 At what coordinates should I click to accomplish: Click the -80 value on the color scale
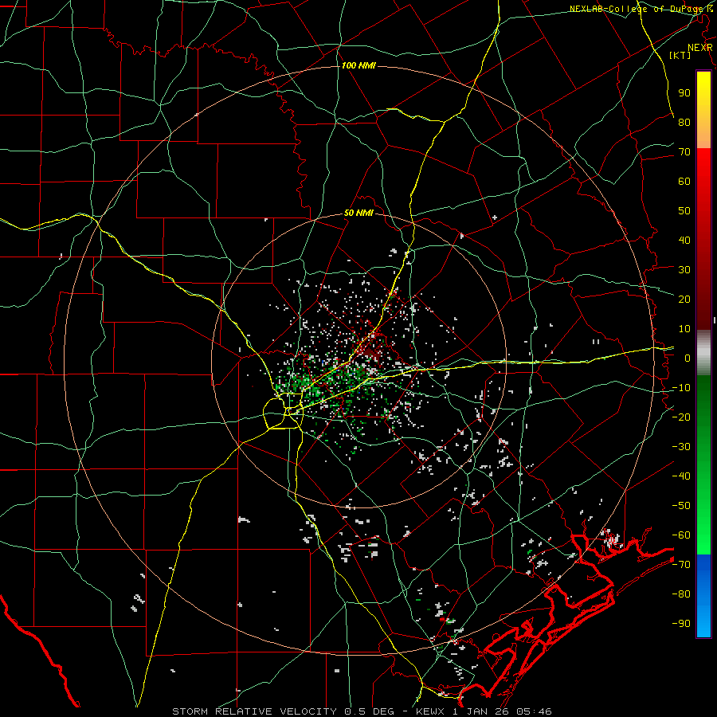pyautogui.click(x=681, y=594)
